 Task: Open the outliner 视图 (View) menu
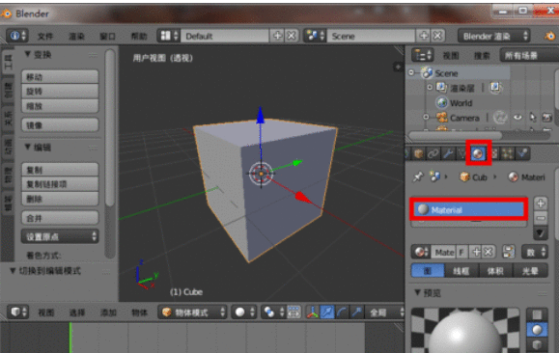tap(451, 56)
